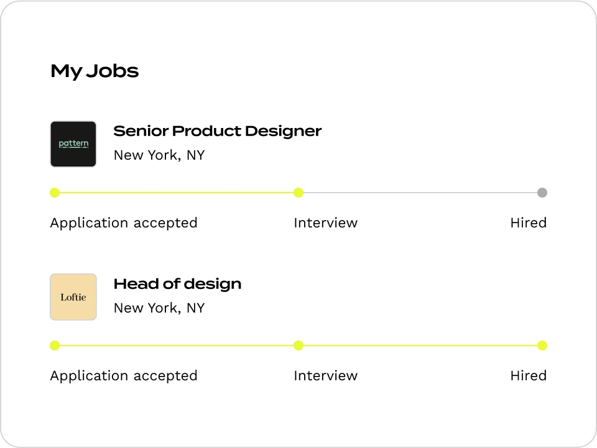Viewport: 597px width, 448px height.
Task: Open the pattern company logo
Action: tap(73, 144)
